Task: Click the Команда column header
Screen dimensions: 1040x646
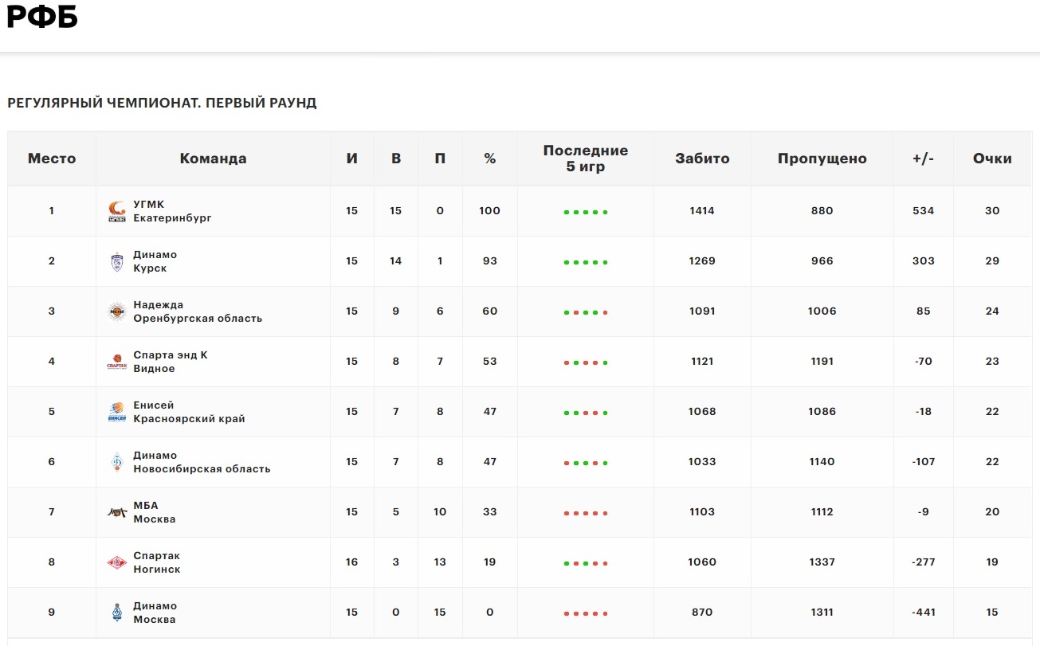Action: [x=213, y=159]
